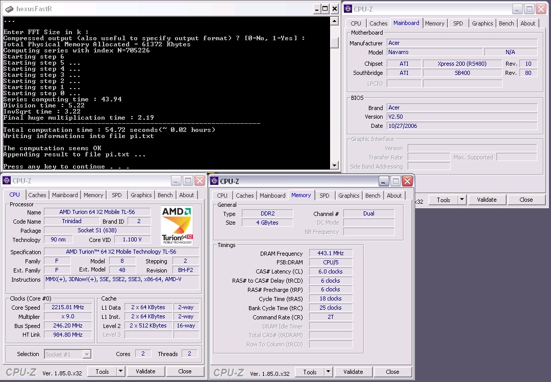Open the Tools dropdown arrow in the CPU window

pyautogui.click(x=120, y=371)
